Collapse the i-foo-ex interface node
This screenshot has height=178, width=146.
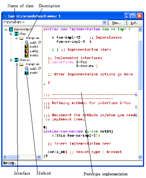click(x=11, y=60)
